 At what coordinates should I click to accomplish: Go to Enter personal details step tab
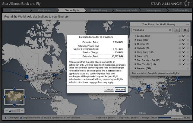[x=126, y=11]
